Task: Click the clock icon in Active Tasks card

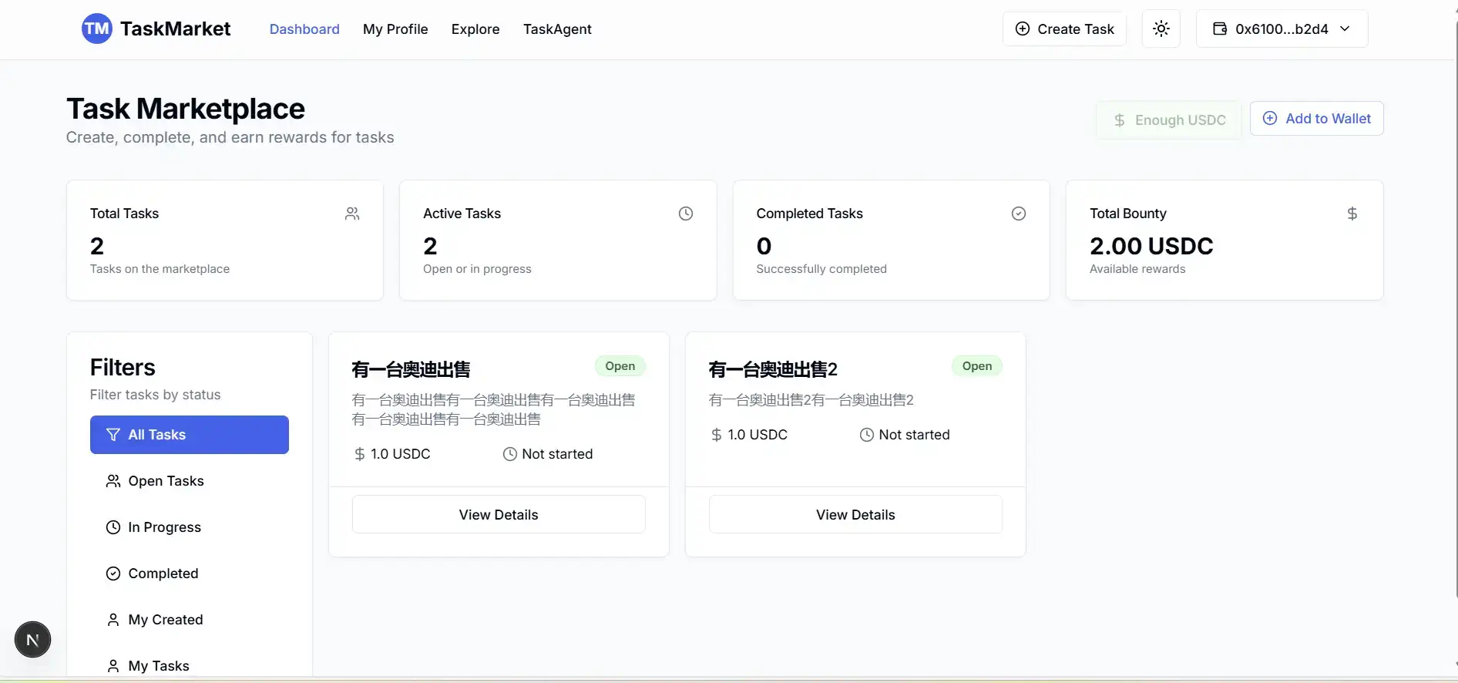Action: [685, 214]
